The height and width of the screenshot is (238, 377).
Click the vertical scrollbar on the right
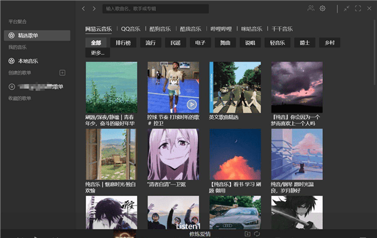click(374, 53)
